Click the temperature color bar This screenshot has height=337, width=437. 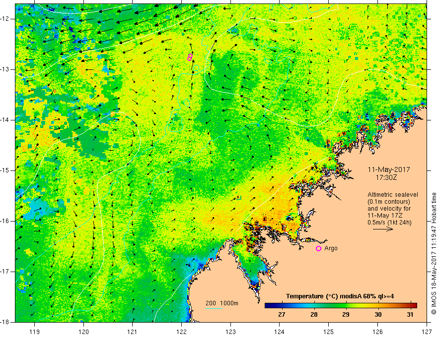click(x=341, y=305)
